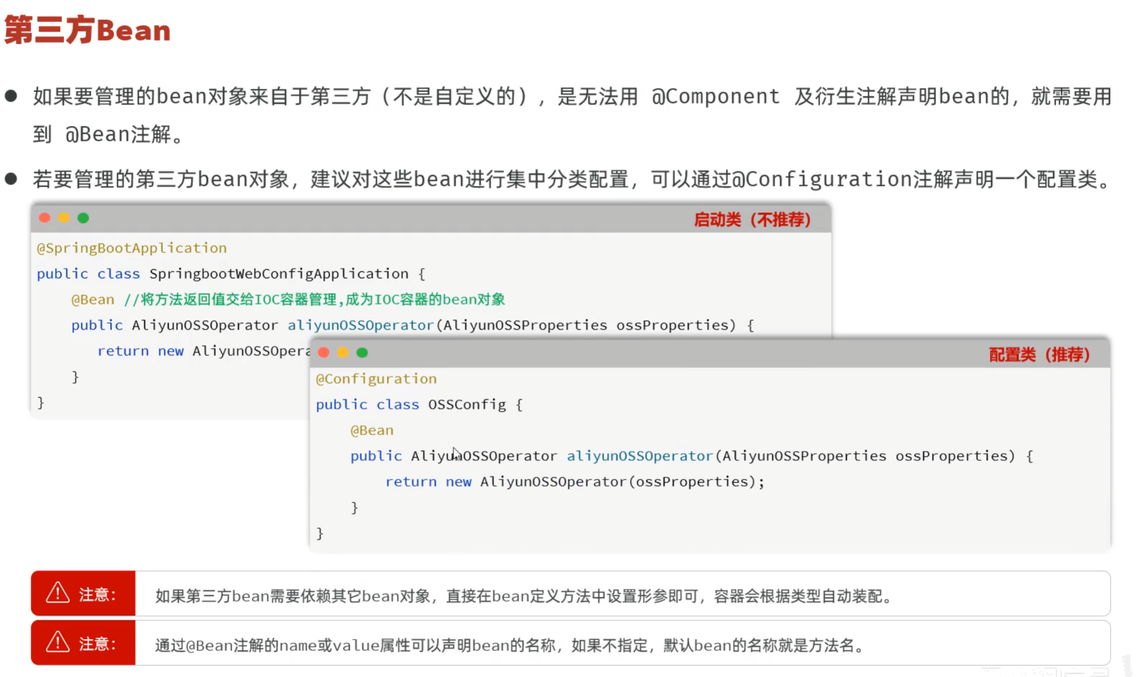
Task: Click the 第三方Bean slide title
Action: 87,30
